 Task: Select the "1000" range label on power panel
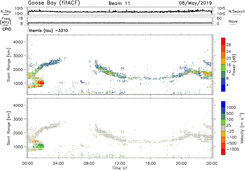(x=18, y=83)
